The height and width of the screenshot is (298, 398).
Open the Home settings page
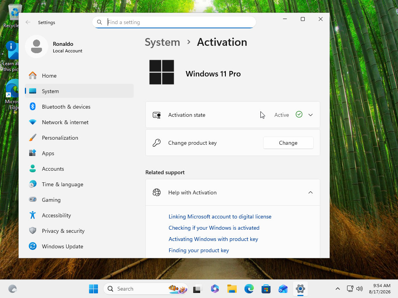[79, 76]
